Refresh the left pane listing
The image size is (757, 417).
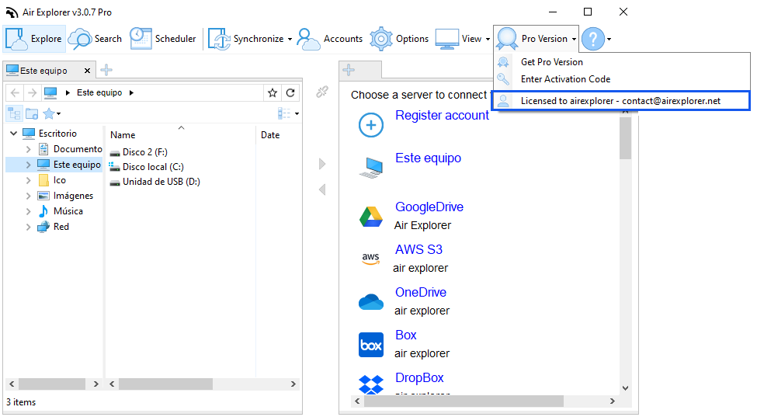(290, 92)
